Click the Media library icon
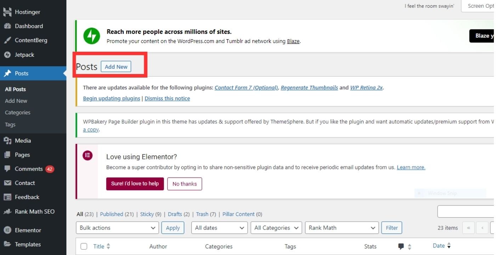Viewport: 496px width, 255px height. 7,141
